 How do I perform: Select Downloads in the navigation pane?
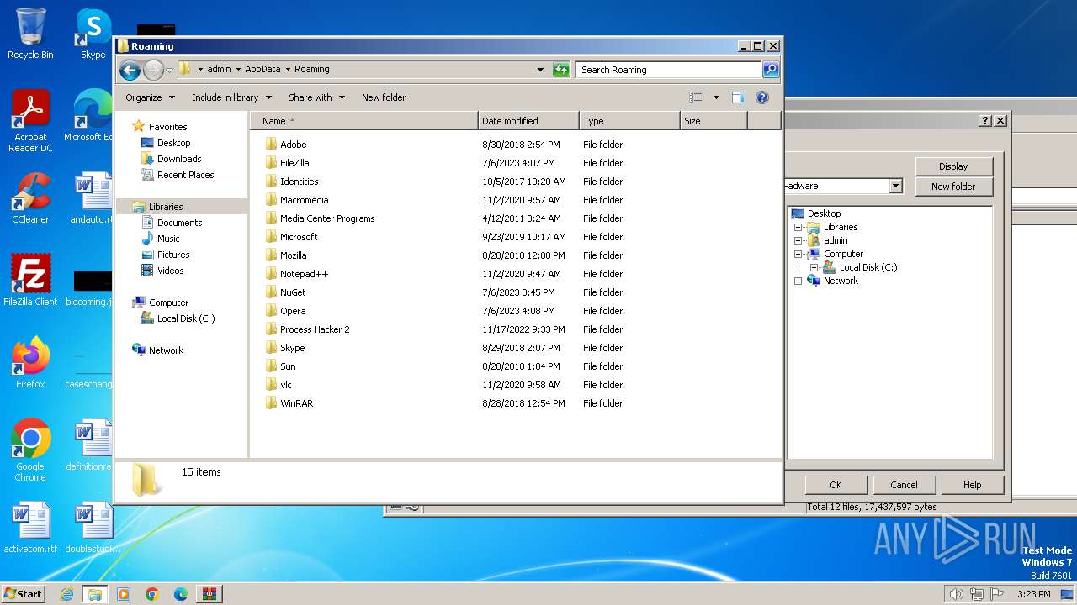[x=179, y=159]
